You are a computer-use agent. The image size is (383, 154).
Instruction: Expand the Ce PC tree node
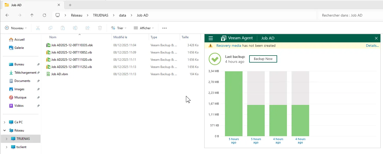(5, 122)
